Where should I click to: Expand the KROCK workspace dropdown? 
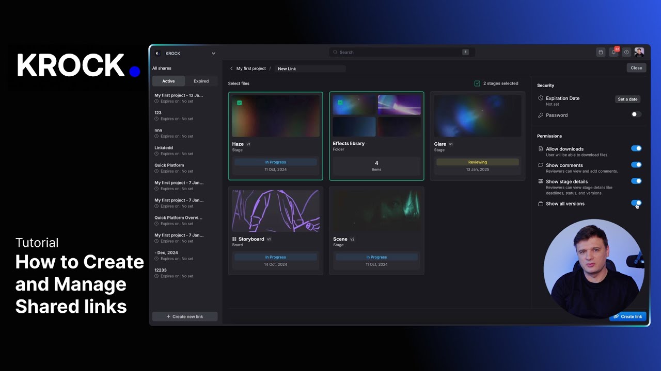pyautogui.click(x=213, y=53)
